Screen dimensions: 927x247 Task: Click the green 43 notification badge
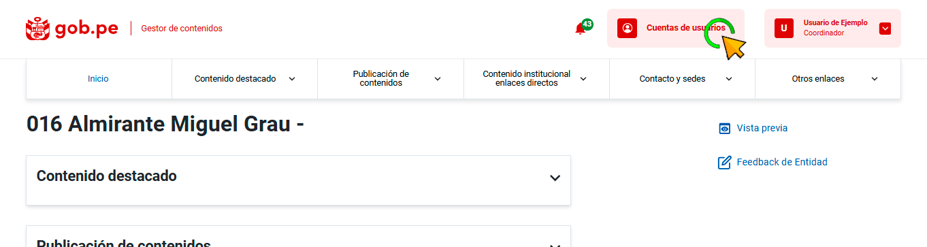(587, 24)
